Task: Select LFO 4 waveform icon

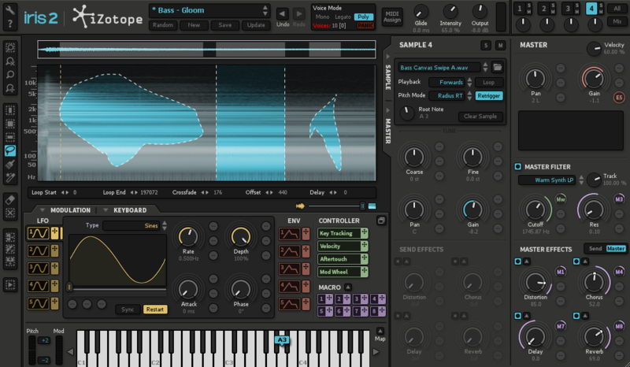Action: click(38, 286)
